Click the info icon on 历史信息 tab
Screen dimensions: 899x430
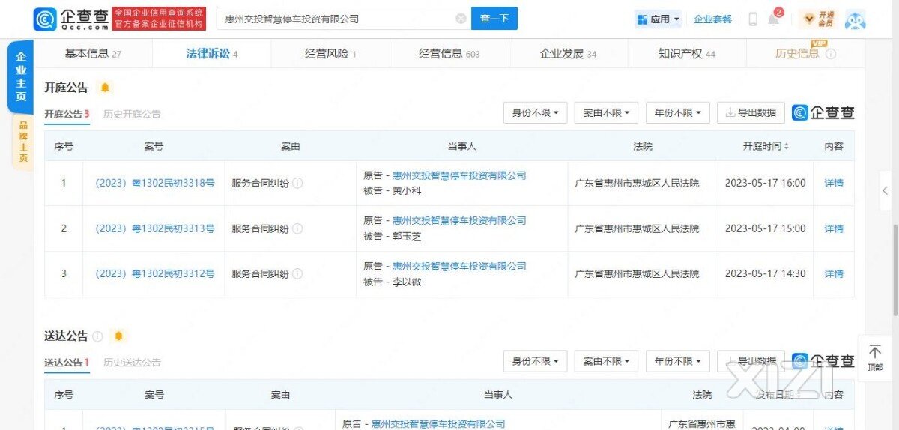[x=831, y=54]
